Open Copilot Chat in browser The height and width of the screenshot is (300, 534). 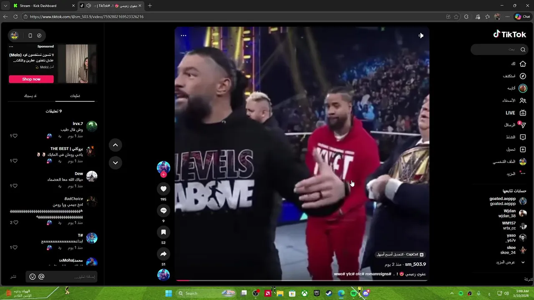coord(523,17)
